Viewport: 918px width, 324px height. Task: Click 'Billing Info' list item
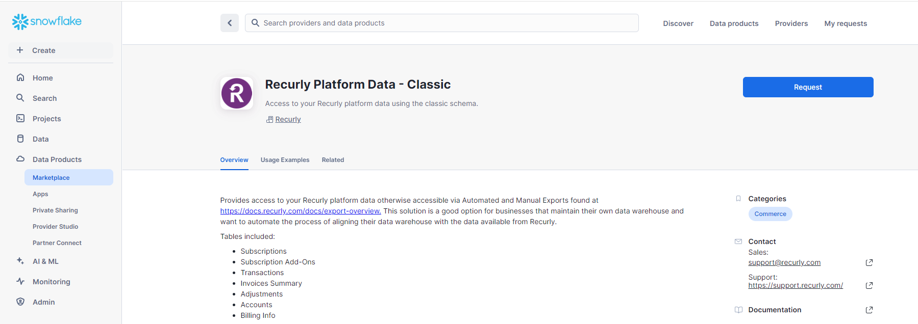[x=258, y=315]
